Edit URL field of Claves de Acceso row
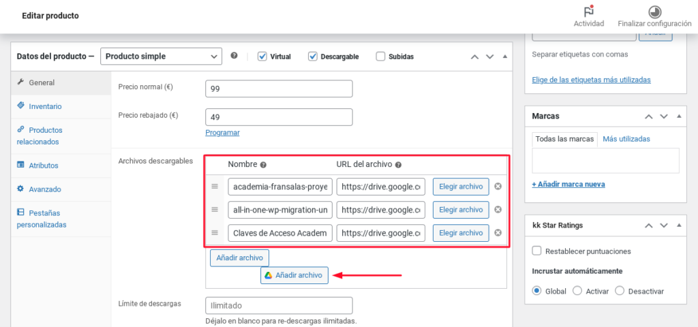The height and width of the screenshot is (327, 698). click(381, 233)
